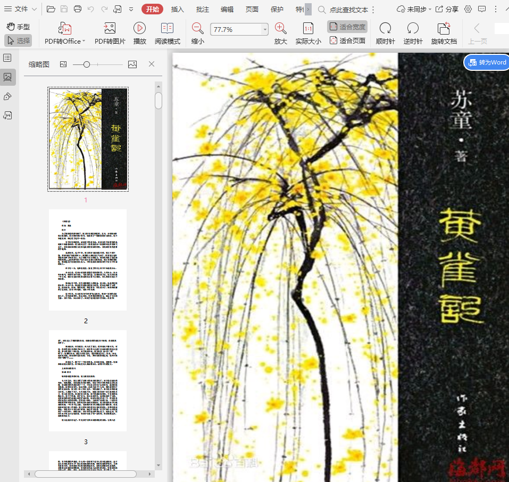
Task: Expand the quick access toolbar dropdown arrow
Action: pyautogui.click(x=131, y=10)
